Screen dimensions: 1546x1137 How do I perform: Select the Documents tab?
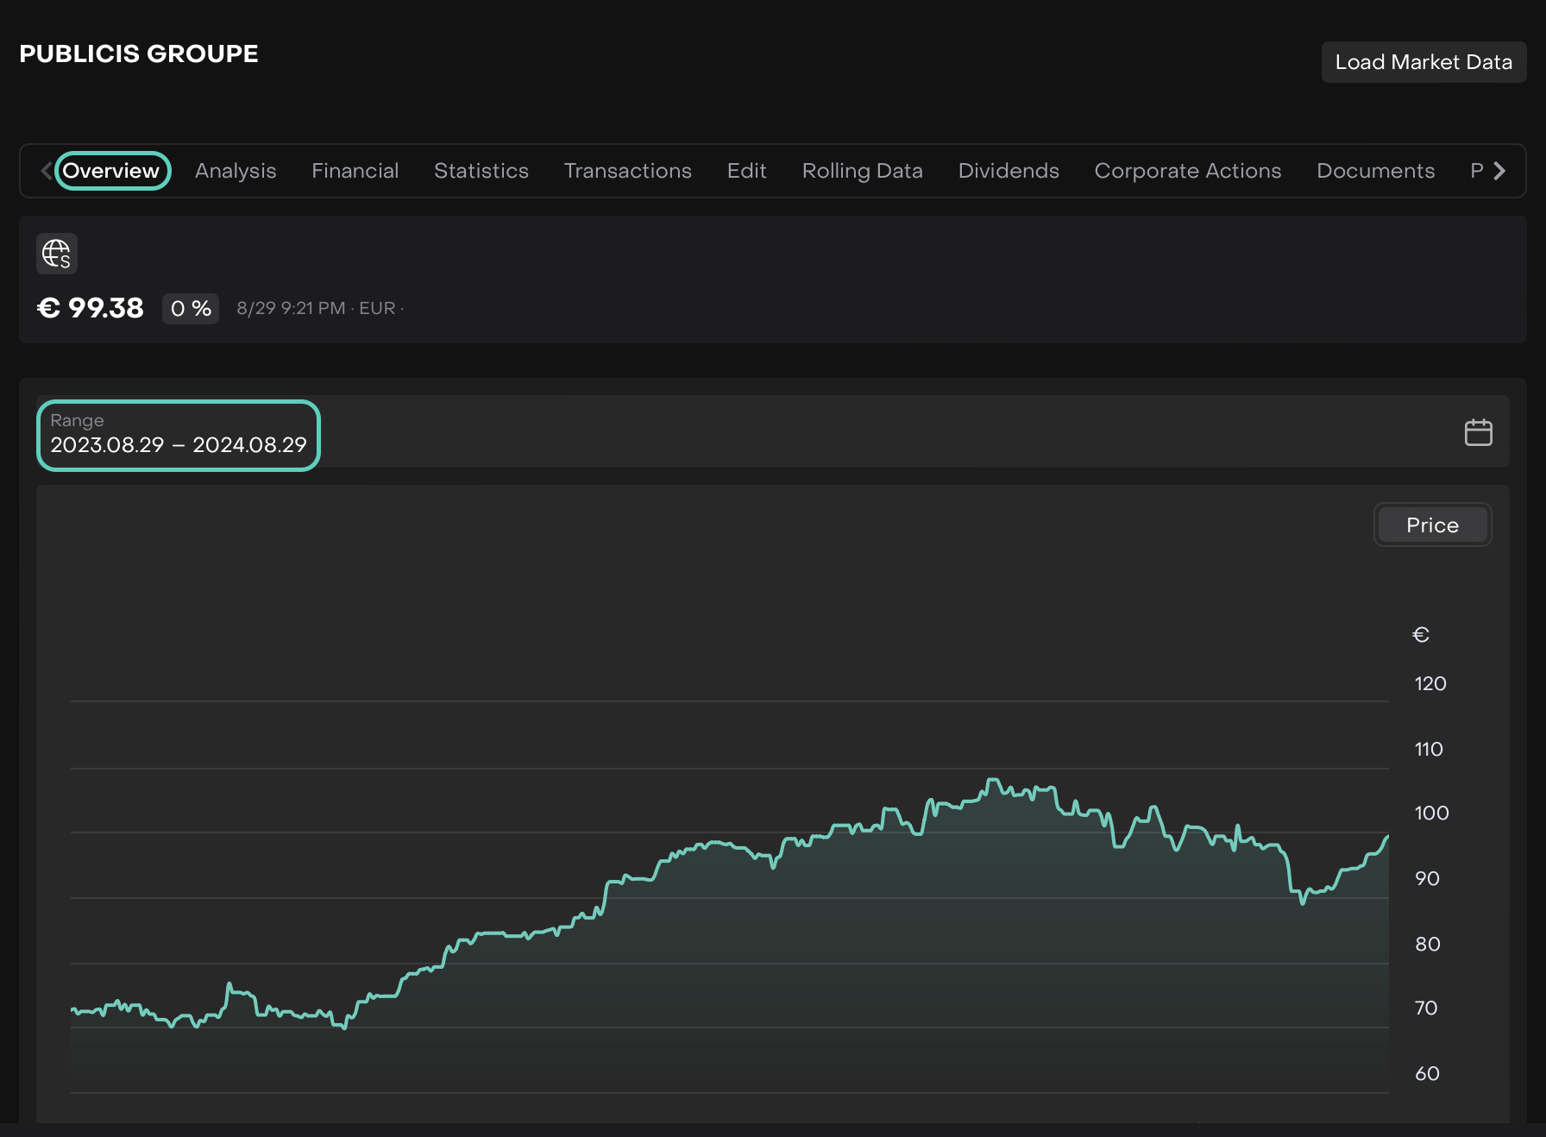tap(1375, 171)
